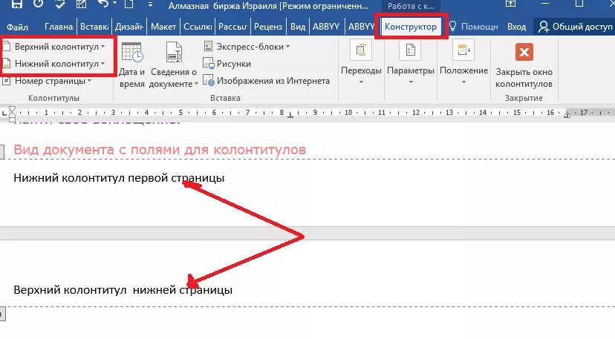This screenshot has height=339, width=615.
Task: Click heading Вид документа с полями для колонтитулов
Action: (160, 150)
